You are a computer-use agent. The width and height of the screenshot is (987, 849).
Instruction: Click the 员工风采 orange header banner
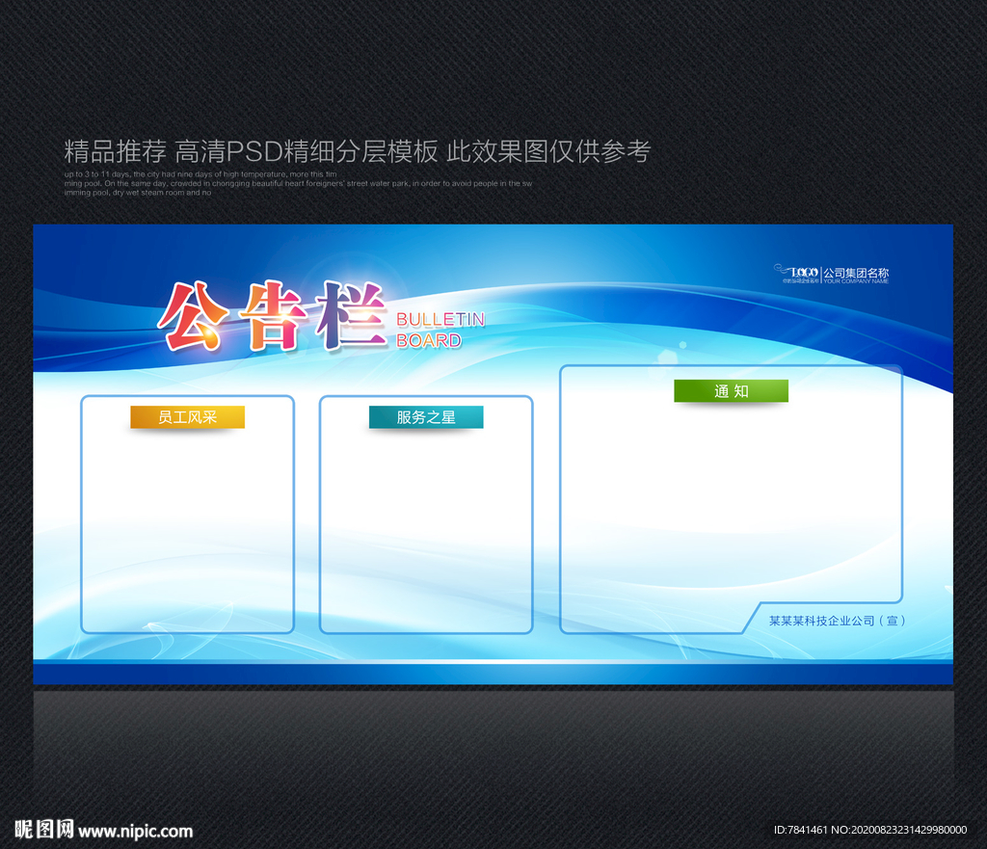click(x=187, y=417)
